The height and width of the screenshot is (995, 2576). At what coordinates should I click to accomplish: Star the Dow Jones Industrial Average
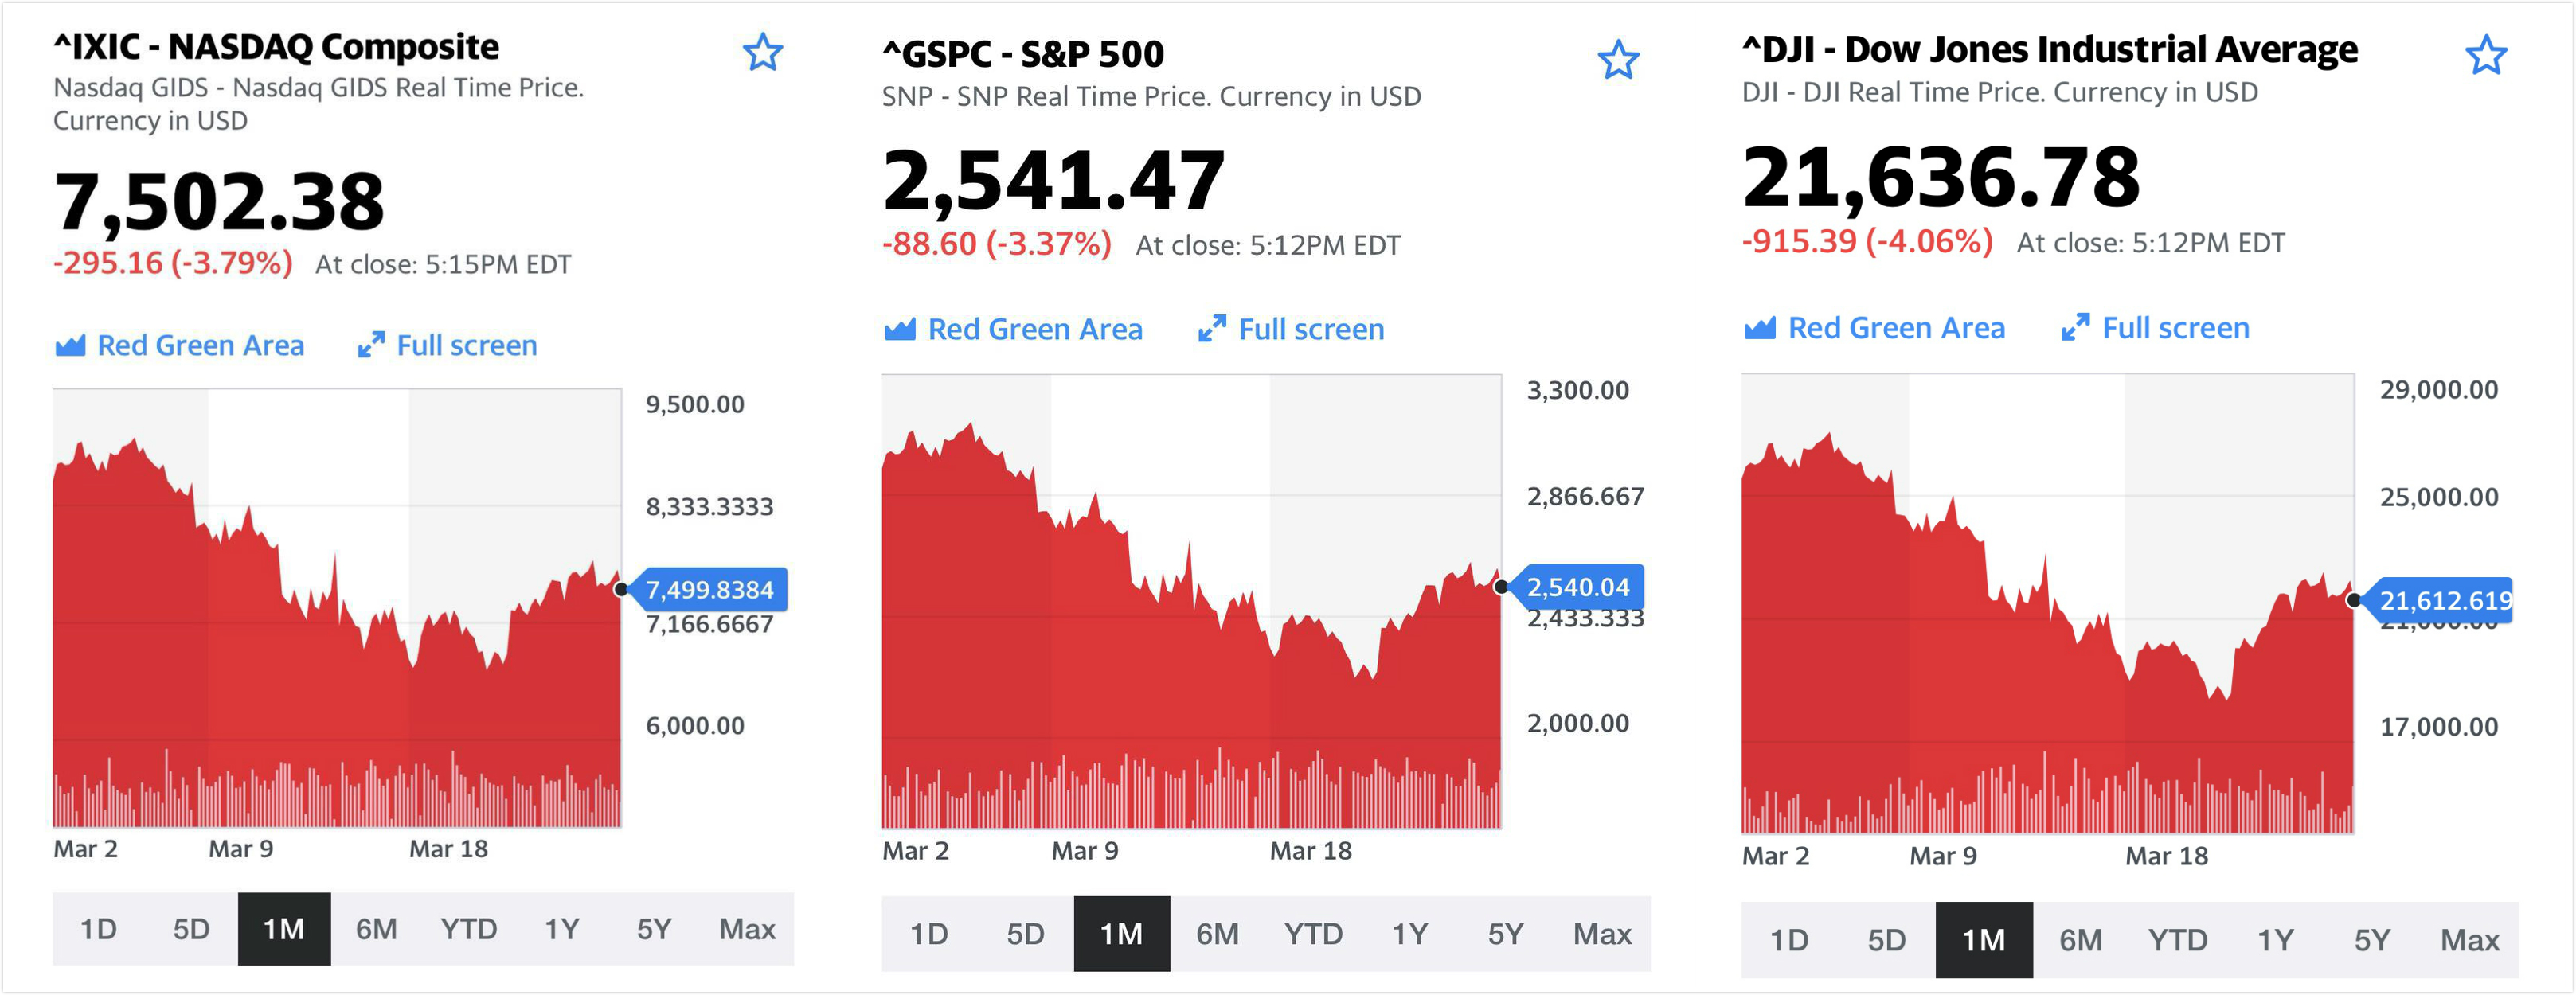(x=2486, y=55)
